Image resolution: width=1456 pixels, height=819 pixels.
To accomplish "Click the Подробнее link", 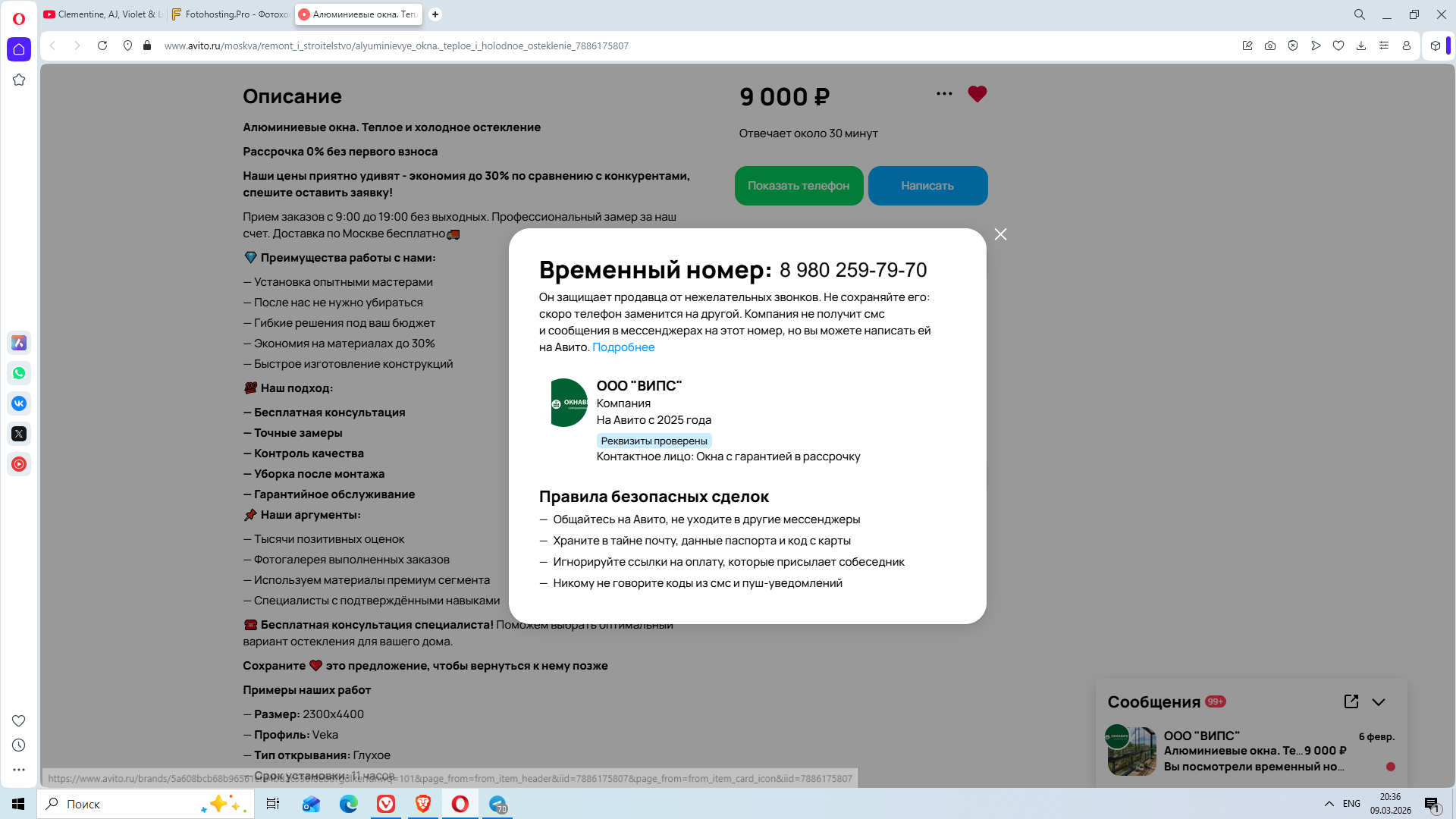I will click(x=623, y=347).
